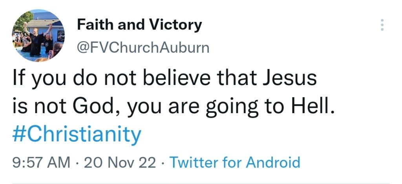
Task: Open the three-dot more options menu
Action: point(382,25)
